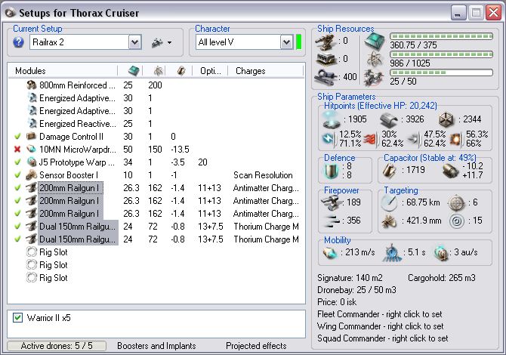Click the turret firepower icon showing 189
The height and width of the screenshot is (355, 506).
coord(332,202)
